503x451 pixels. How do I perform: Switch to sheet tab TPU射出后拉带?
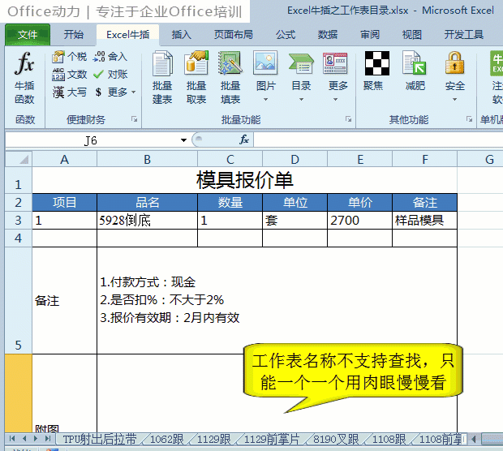pos(100,439)
